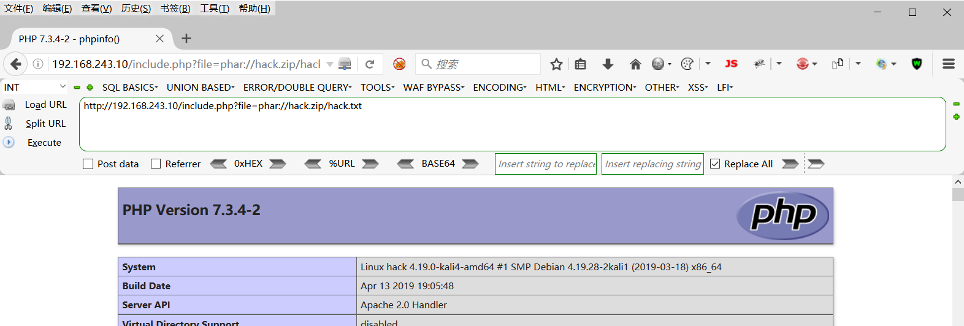The image size is (964, 326).
Task: Enable the Post data checkbox
Action: 88,164
